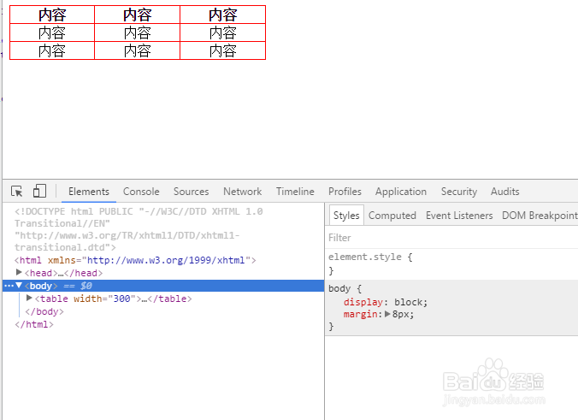Open the Application tab
578x420 pixels.
401,192
